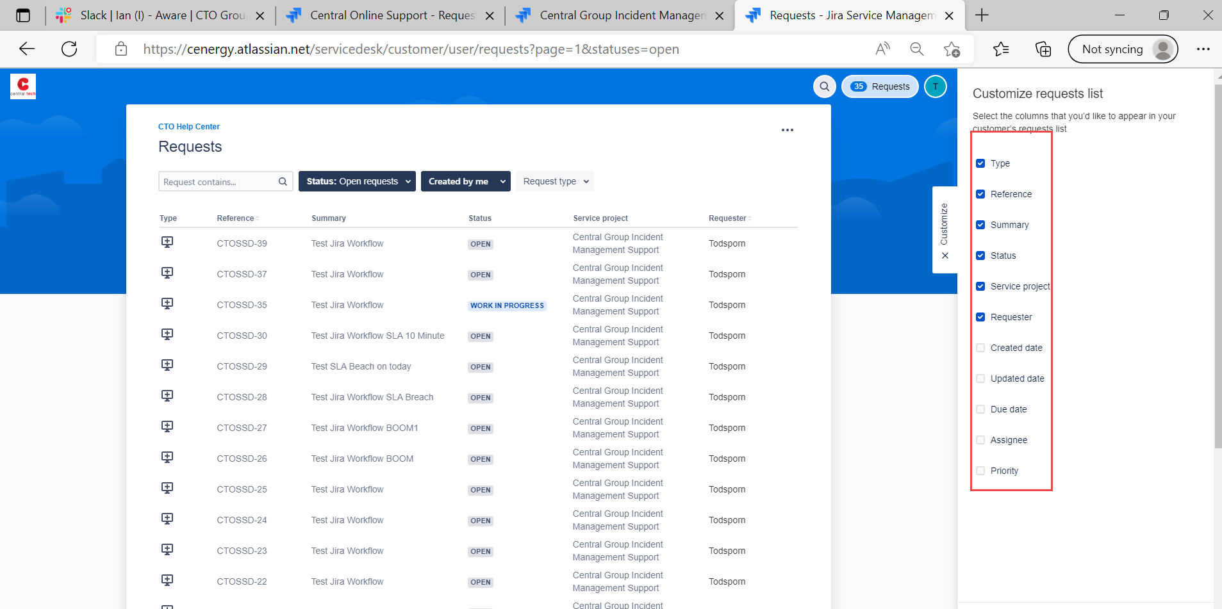Open your profile avatar menu
1222x609 pixels.
[935, 86]
